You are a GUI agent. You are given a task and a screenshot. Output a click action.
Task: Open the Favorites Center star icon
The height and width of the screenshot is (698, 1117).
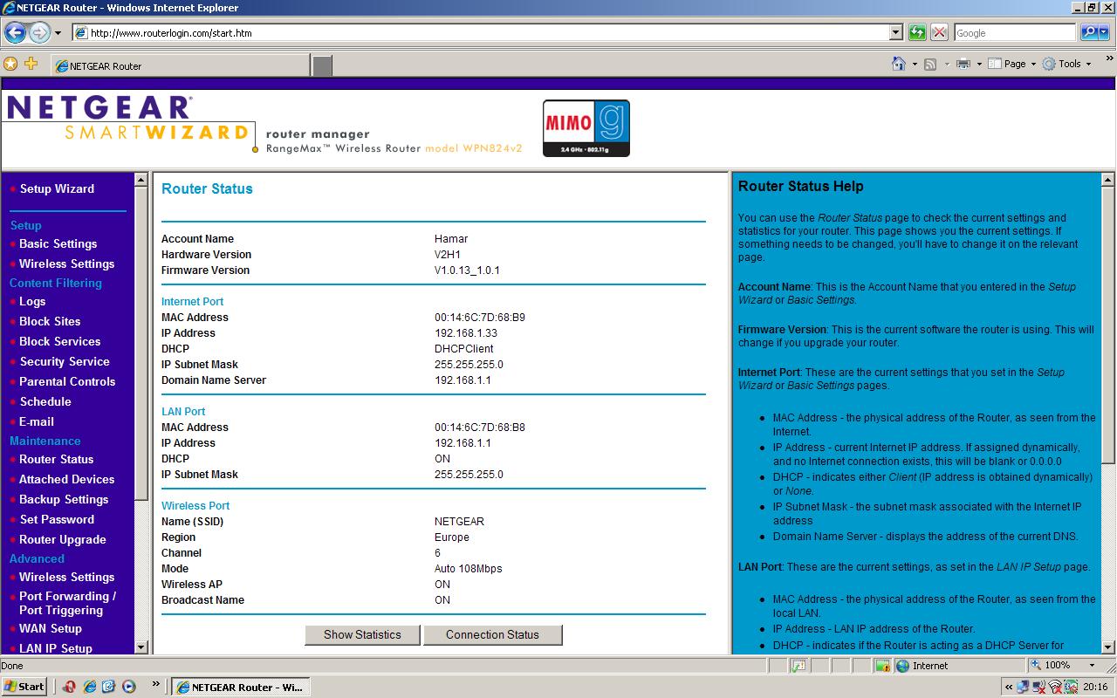point(10,64)
